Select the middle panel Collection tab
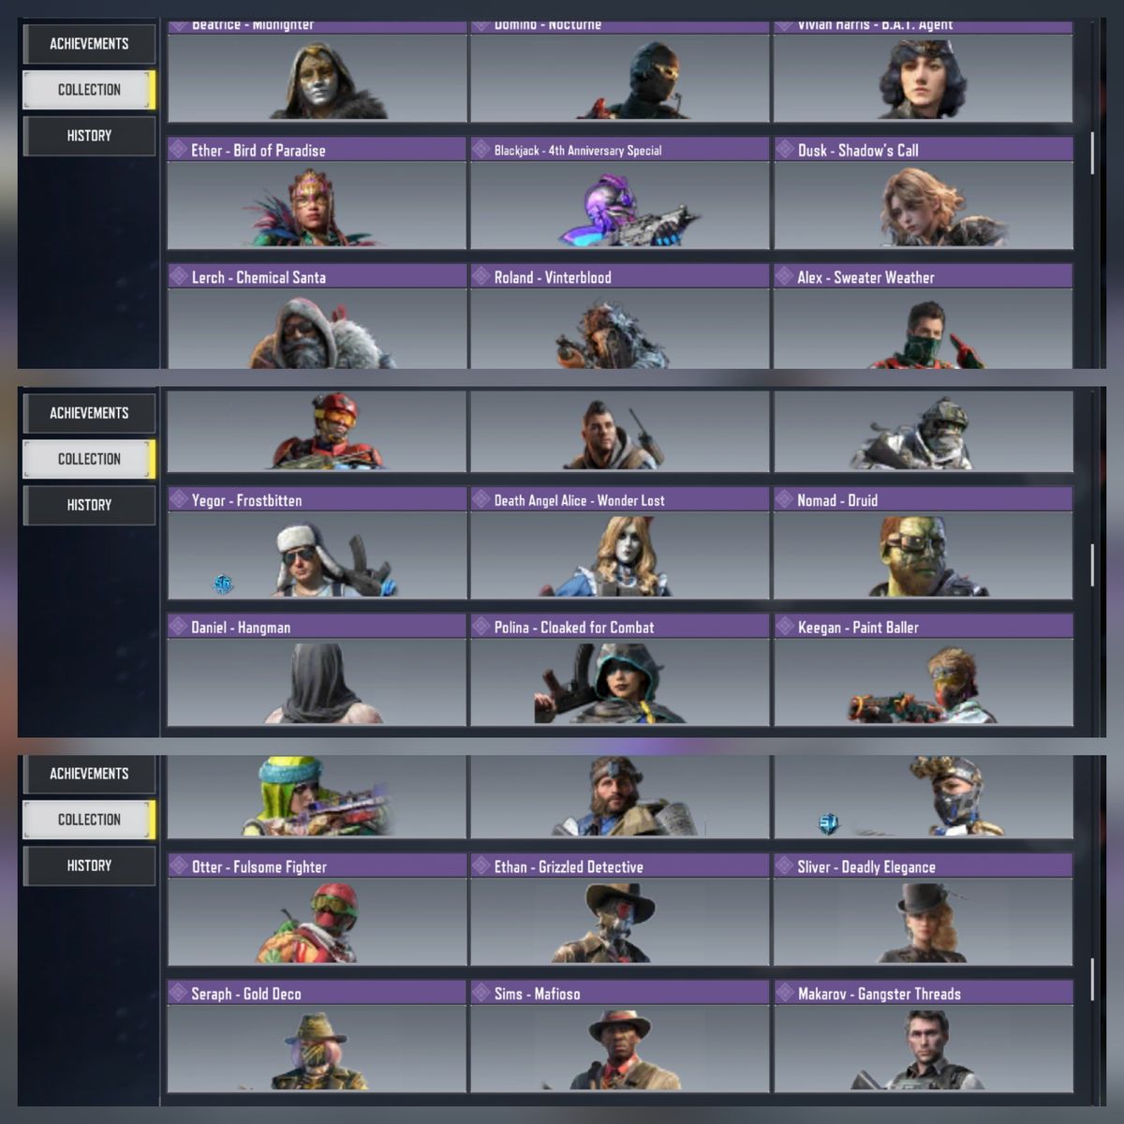Image resolution: width=1124 pixels, height=1124 pixels. coord(89,459)
